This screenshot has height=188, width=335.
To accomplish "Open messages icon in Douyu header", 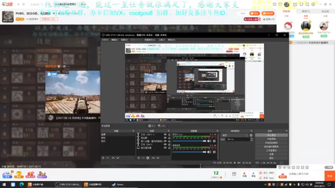I will point(307,4).
